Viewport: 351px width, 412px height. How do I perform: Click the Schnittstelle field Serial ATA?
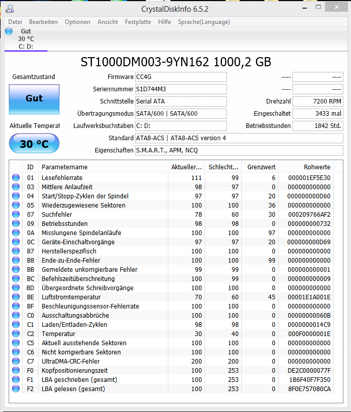[181, 101]
